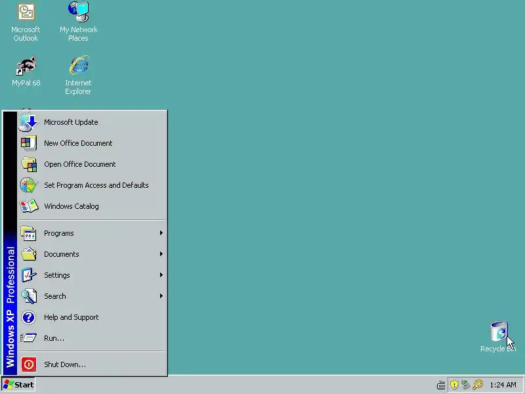Choose Shut Down... from the Start menu

pos(92,364)
